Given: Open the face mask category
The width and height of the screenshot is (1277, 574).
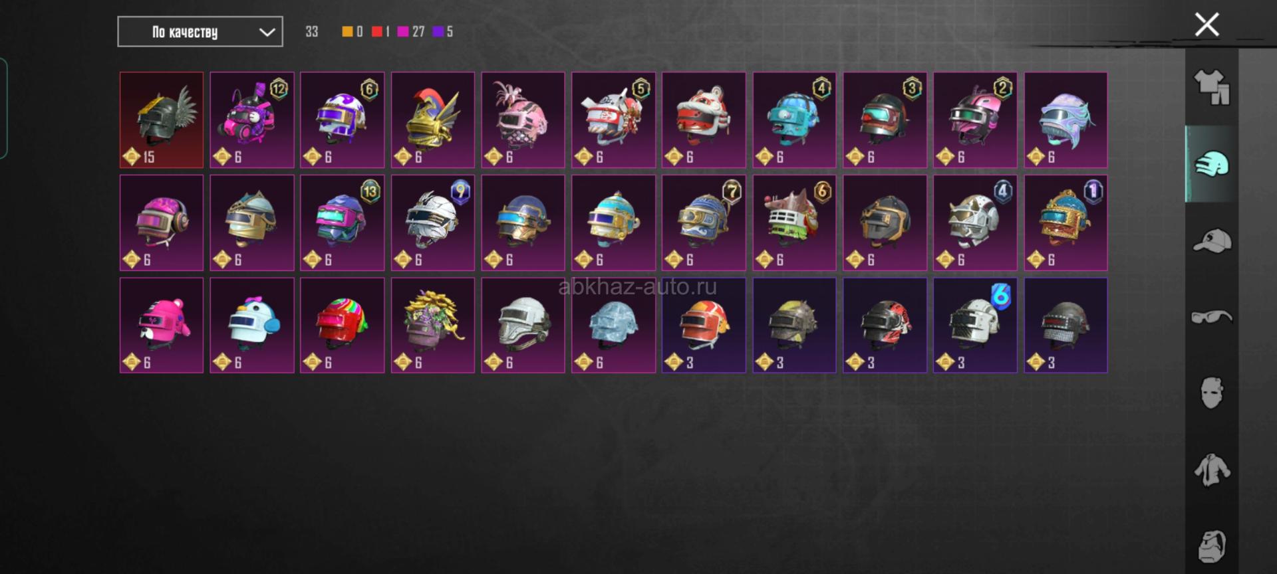Looking at the screenshot, I should pyautogui.click(x=1212, y=393).
